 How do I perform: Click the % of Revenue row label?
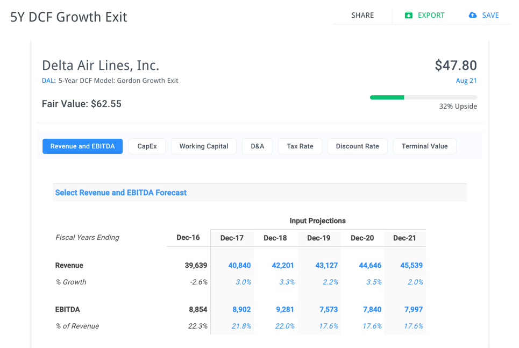(77, 326)
